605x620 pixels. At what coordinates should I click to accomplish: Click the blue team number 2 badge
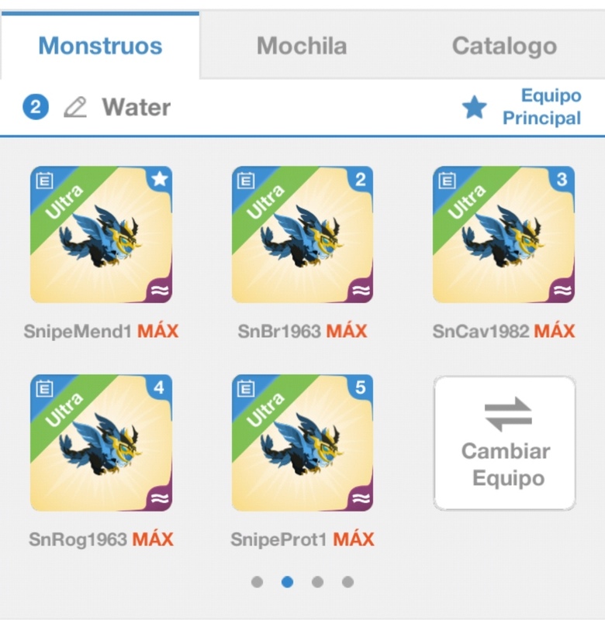pos(36,107)
